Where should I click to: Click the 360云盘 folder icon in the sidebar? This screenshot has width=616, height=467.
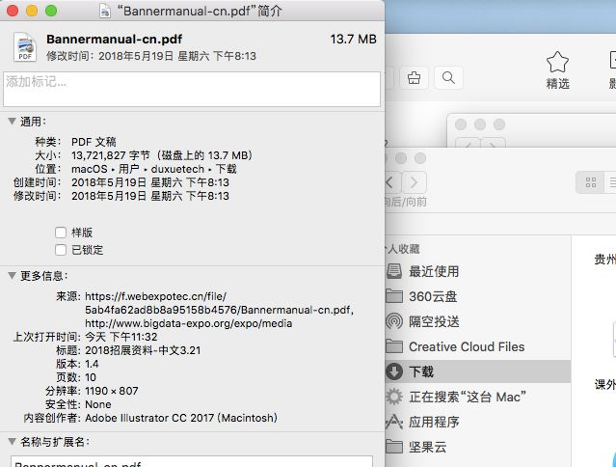394,296
